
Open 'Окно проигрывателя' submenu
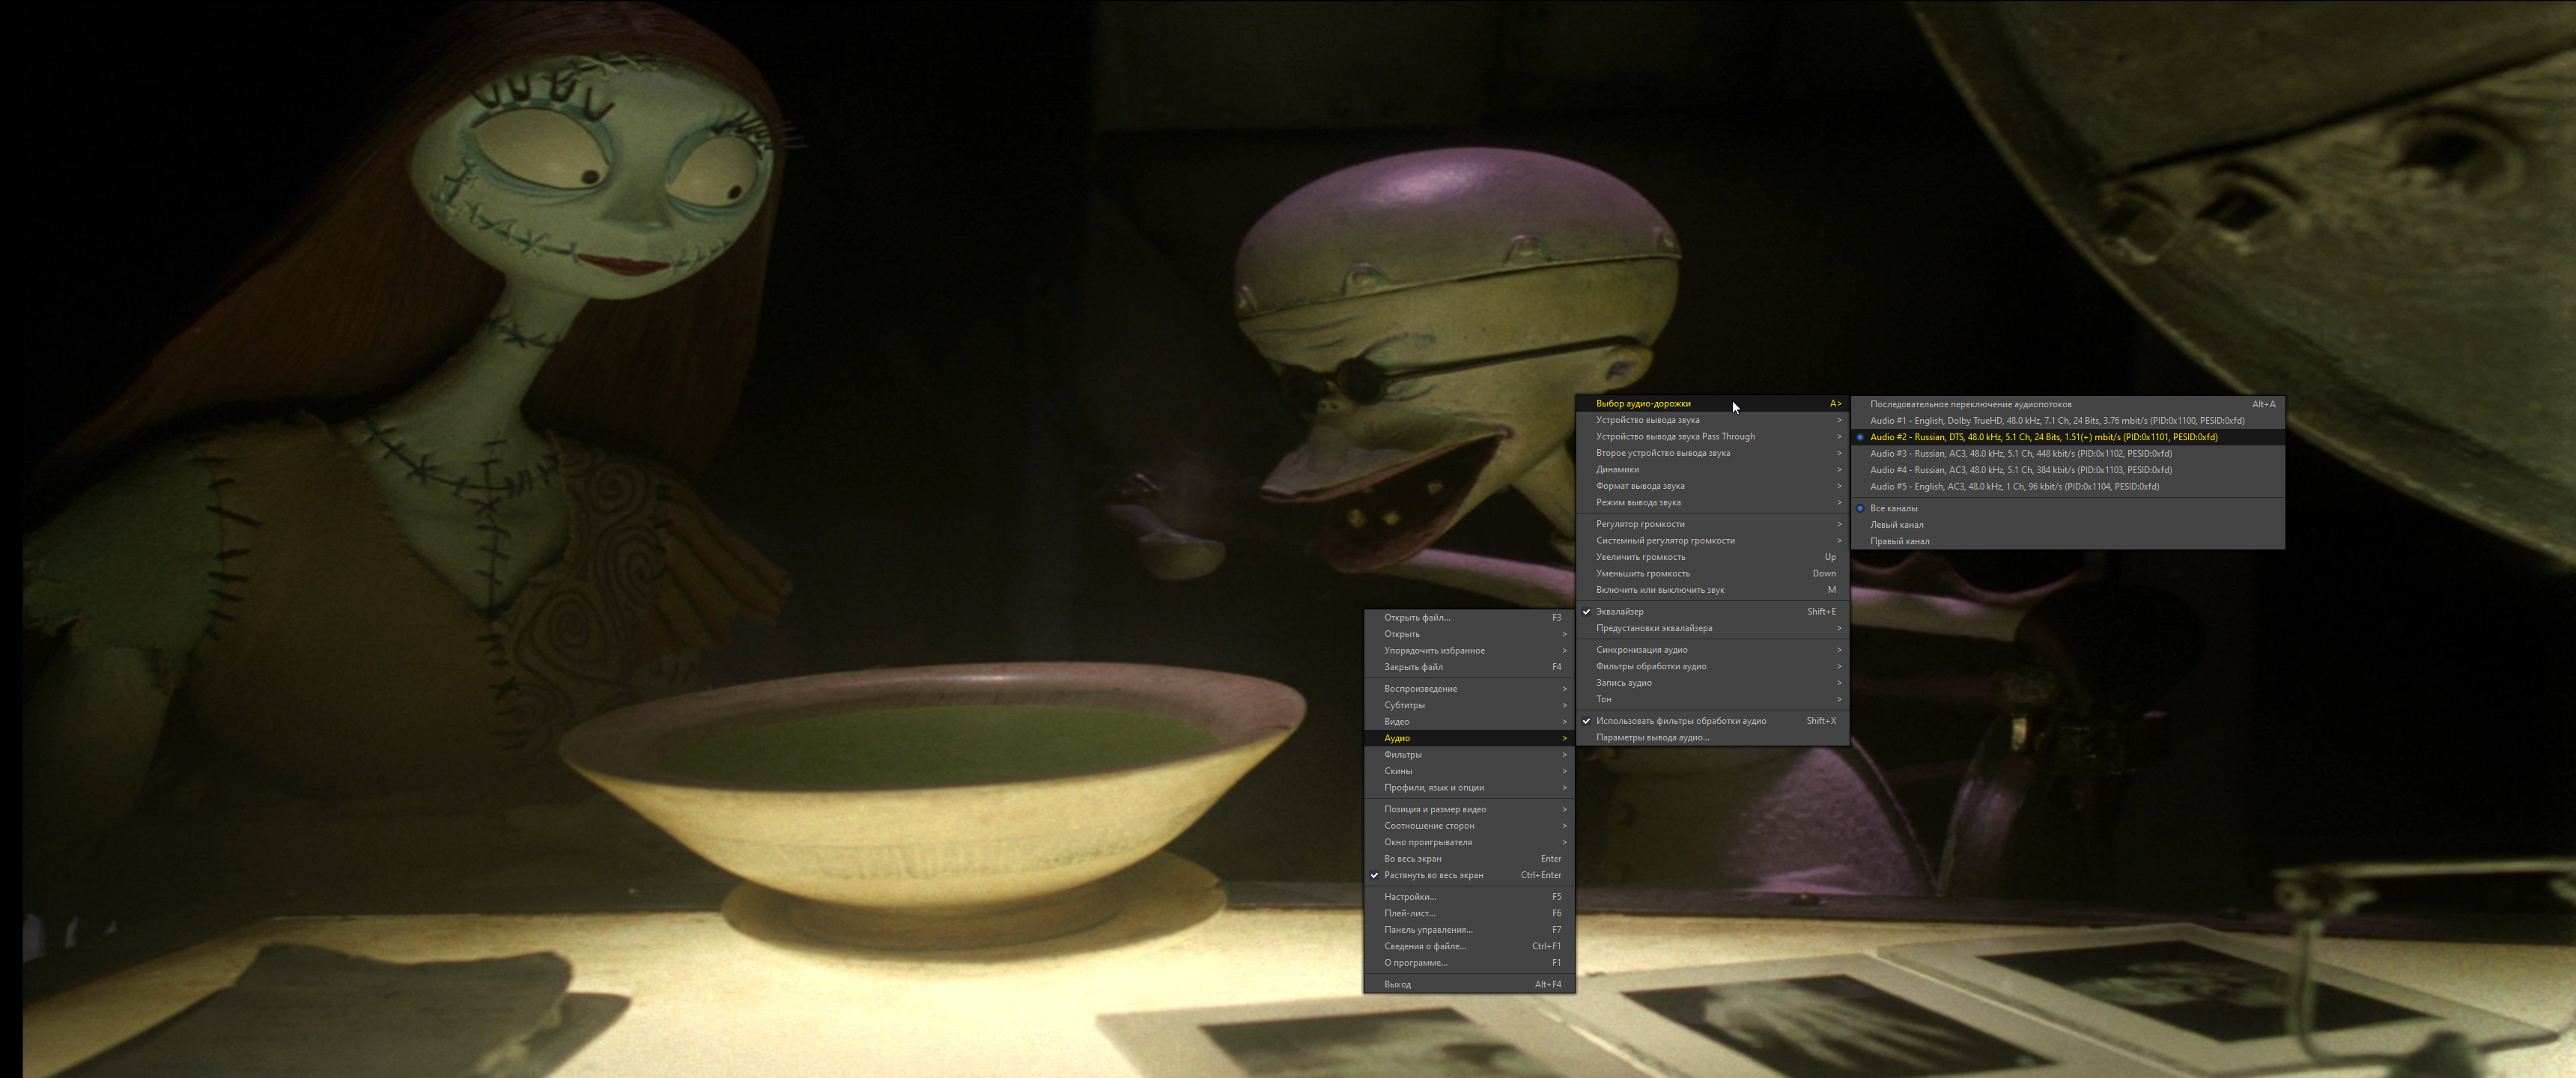[x=1469, y=842]
